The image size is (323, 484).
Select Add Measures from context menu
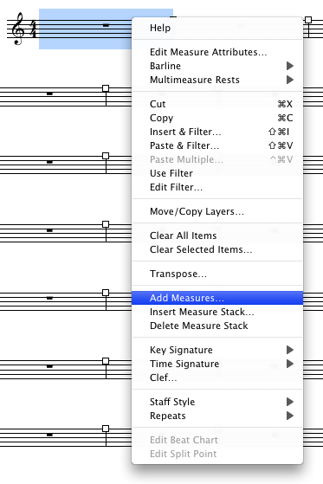[x=217, y=298]
